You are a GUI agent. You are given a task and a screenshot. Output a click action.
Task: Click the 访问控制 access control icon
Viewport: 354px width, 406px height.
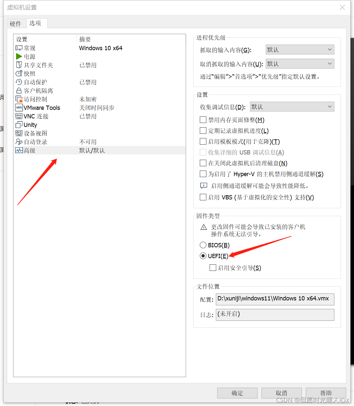click(19, 99)
